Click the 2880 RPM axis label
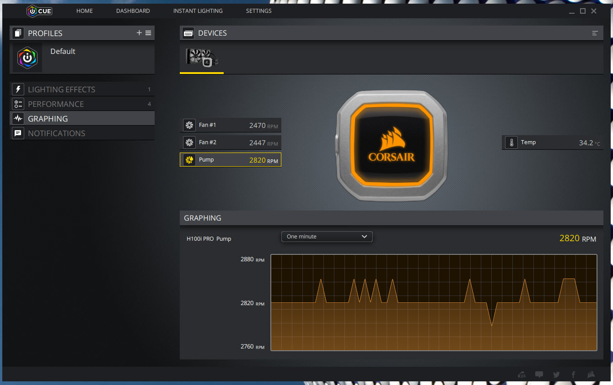Screen dimensions: 613x385 pos(253,259)
